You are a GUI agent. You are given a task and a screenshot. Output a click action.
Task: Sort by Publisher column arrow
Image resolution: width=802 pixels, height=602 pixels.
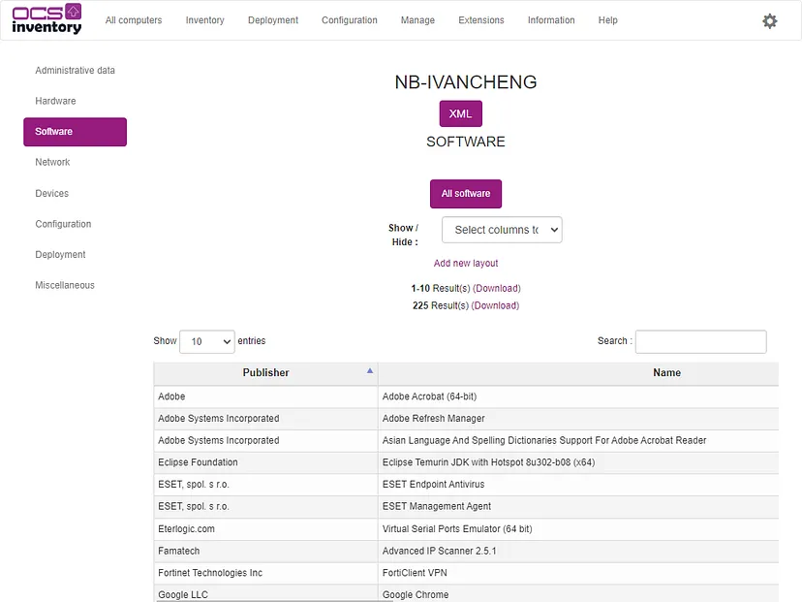[x=370, y=370]
